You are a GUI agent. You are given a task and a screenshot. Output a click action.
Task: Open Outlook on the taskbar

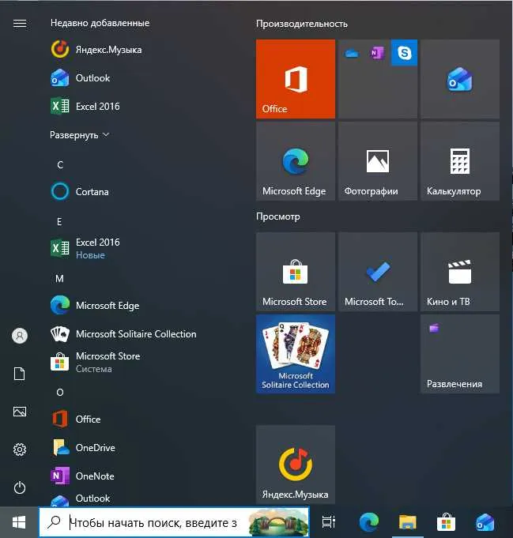tap(485, 522)
